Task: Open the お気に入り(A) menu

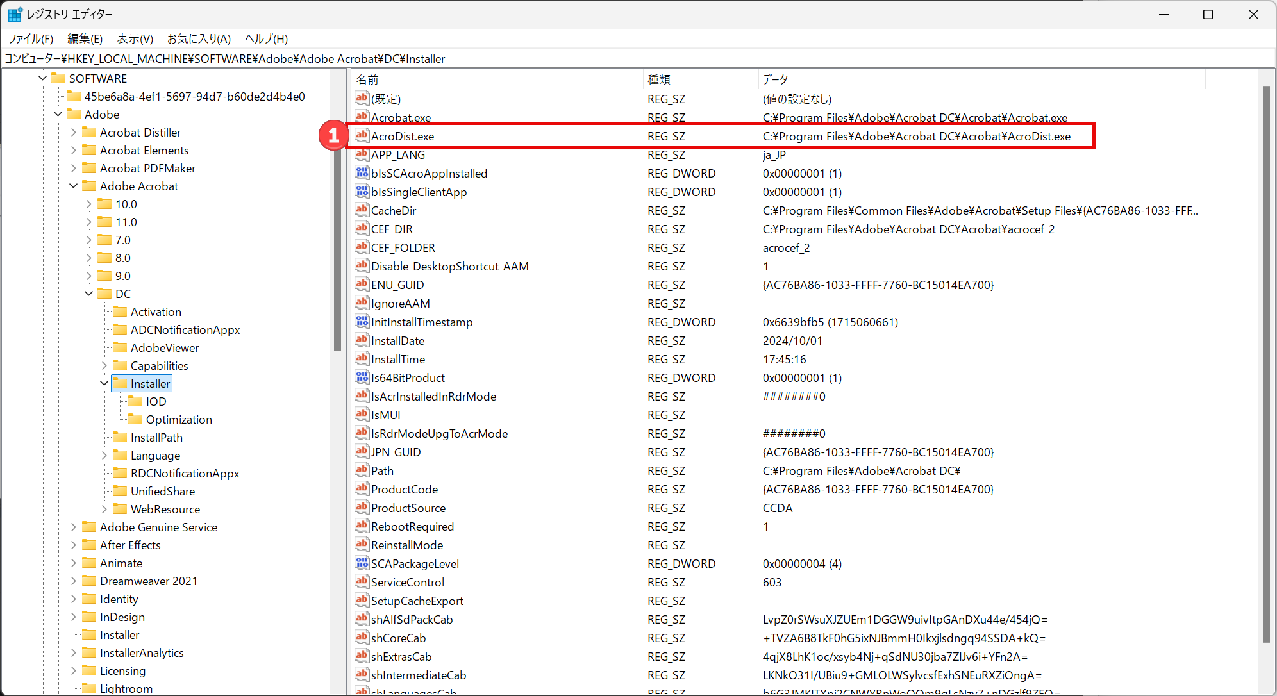Action: [199, 38]
